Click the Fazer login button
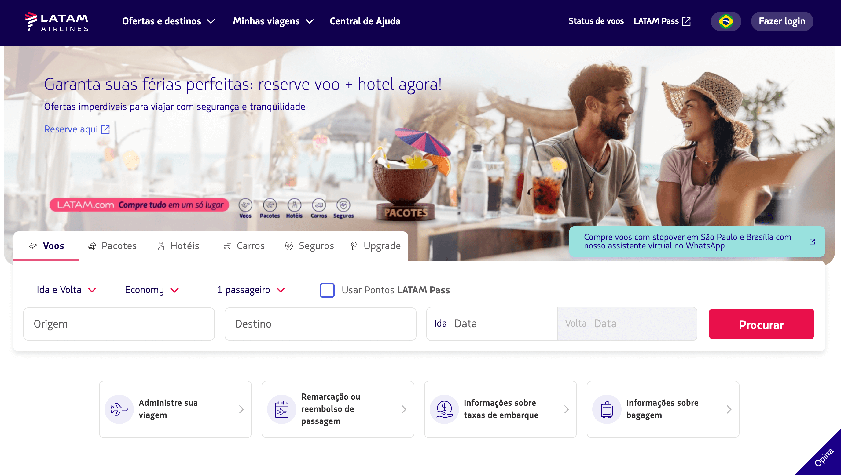 (x=782, y=22)
